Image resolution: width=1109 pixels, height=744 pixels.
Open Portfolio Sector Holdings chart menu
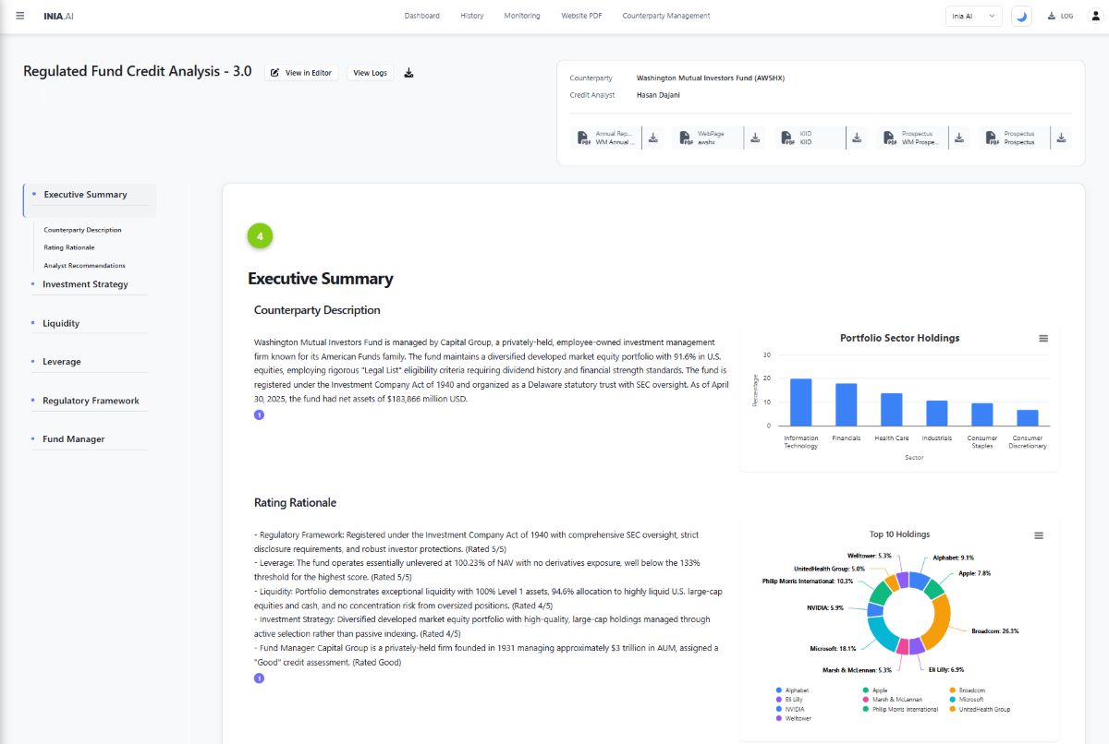tap(1043, 339)
